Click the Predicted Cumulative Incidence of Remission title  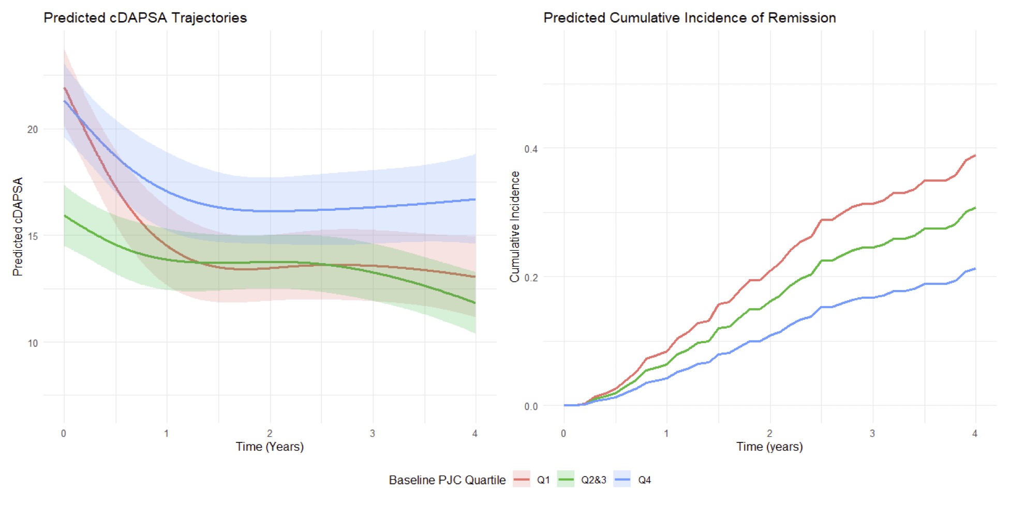pyautogui.click(x=689, y=18)
